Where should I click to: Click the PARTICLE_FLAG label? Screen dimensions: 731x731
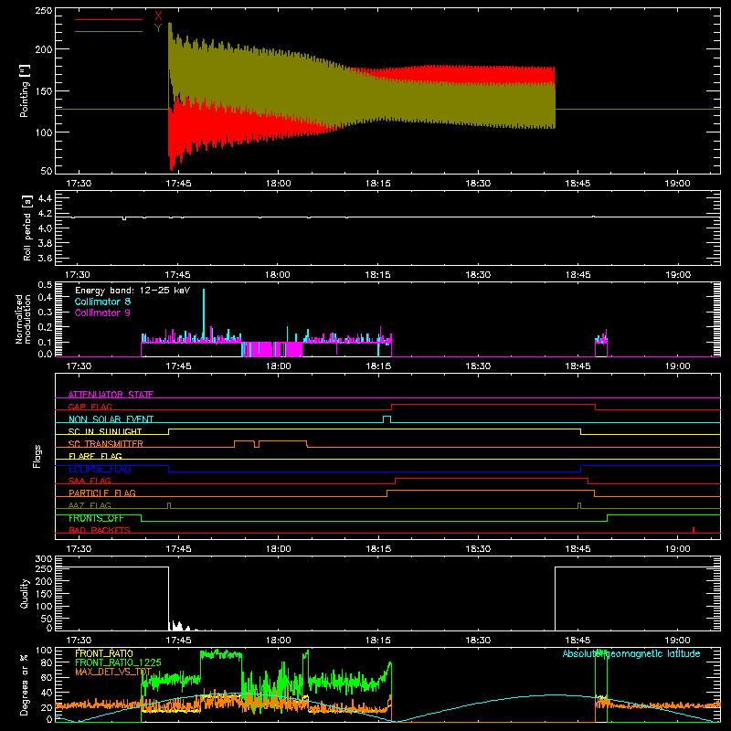coord(102,493)
